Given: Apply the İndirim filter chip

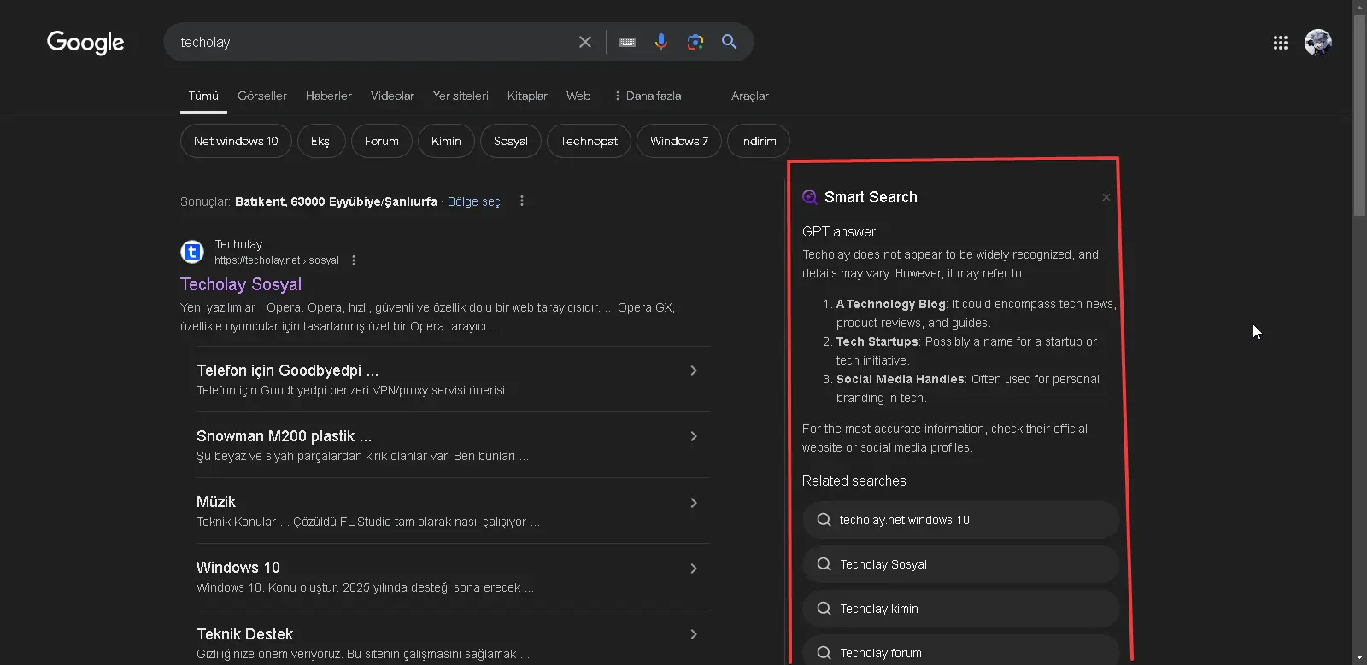Looking at the screenshot, I should point(759,141).
